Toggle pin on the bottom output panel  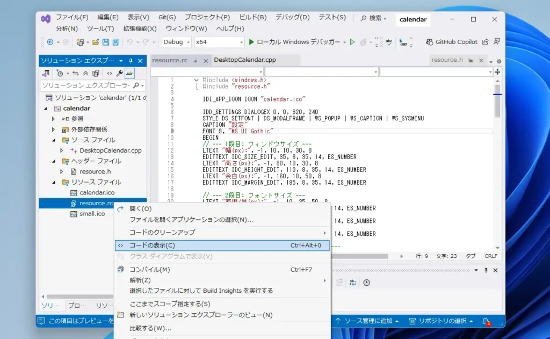click(486, 270)
